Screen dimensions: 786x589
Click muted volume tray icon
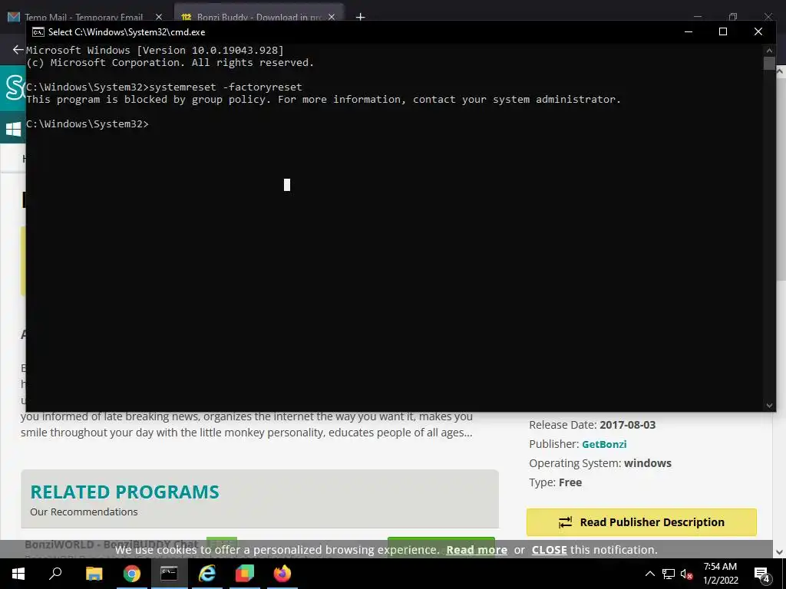[687, 574]
